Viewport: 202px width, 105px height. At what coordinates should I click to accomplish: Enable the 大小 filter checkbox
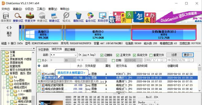click(39, 60)
